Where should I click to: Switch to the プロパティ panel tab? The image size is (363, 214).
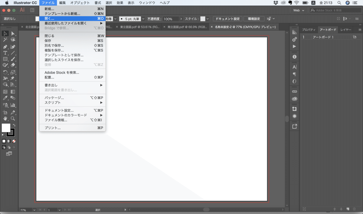(x=309, y=30)
